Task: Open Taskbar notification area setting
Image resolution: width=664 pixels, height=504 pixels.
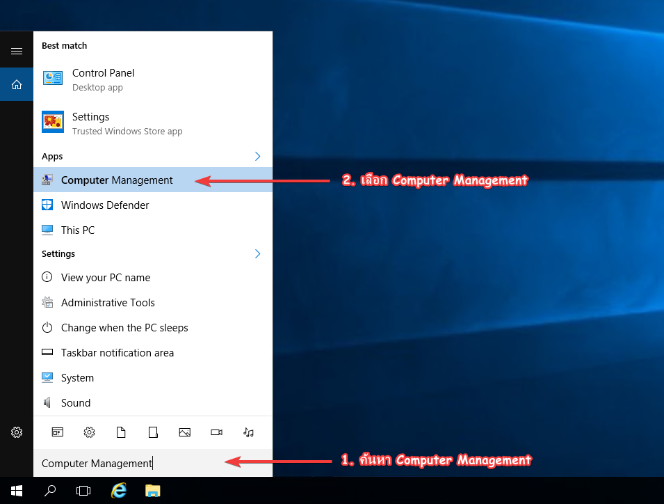Action: click(x=153, y=353)
